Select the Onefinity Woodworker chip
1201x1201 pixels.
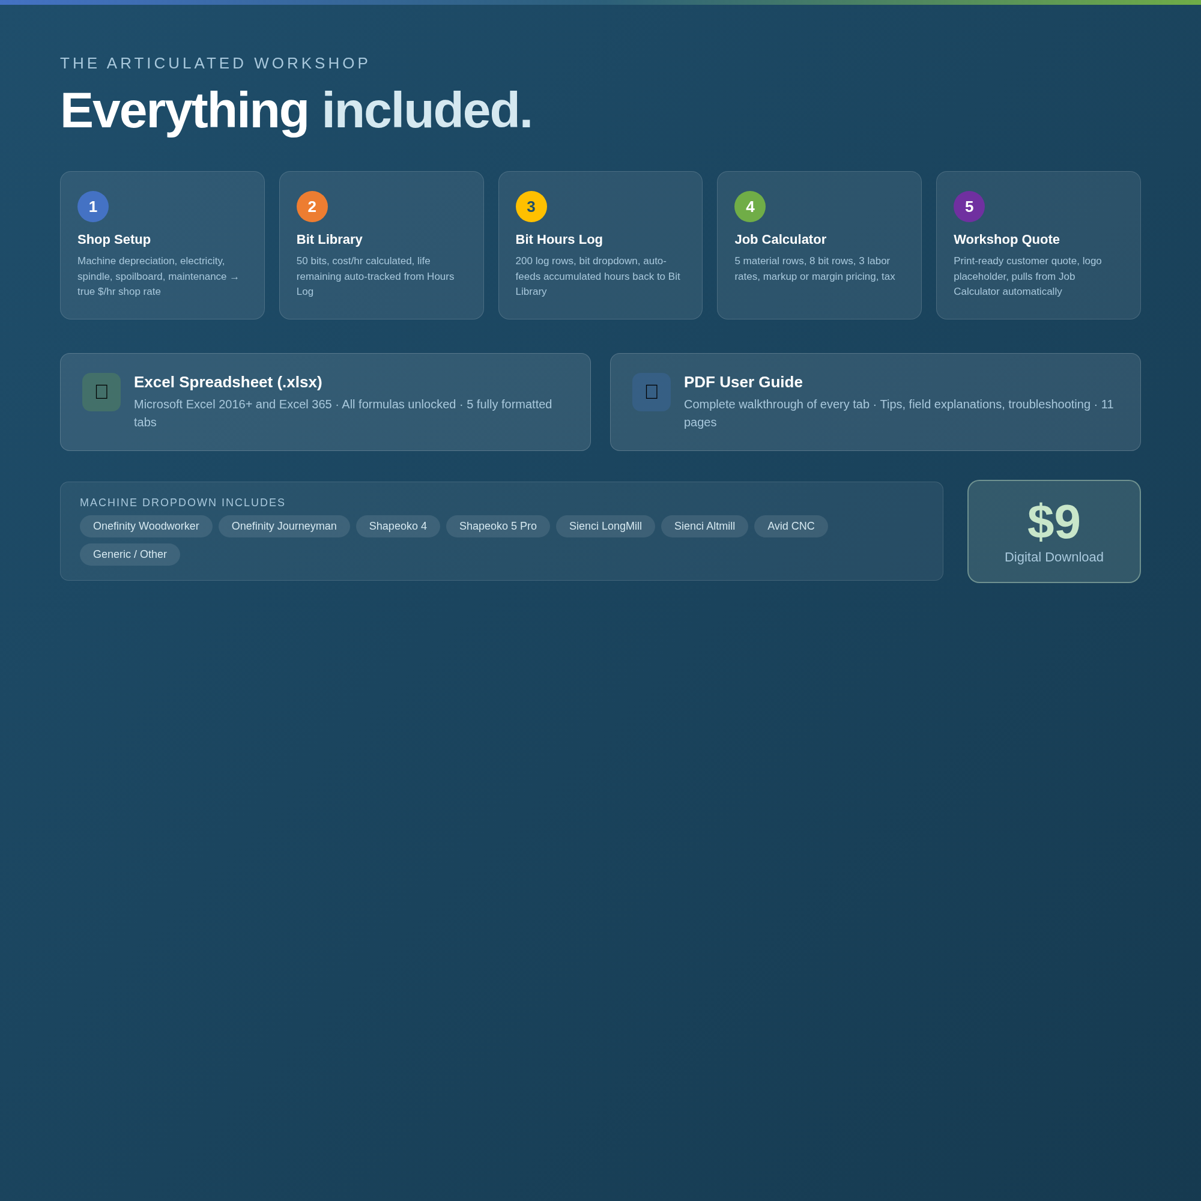click(x=146, y=526)
